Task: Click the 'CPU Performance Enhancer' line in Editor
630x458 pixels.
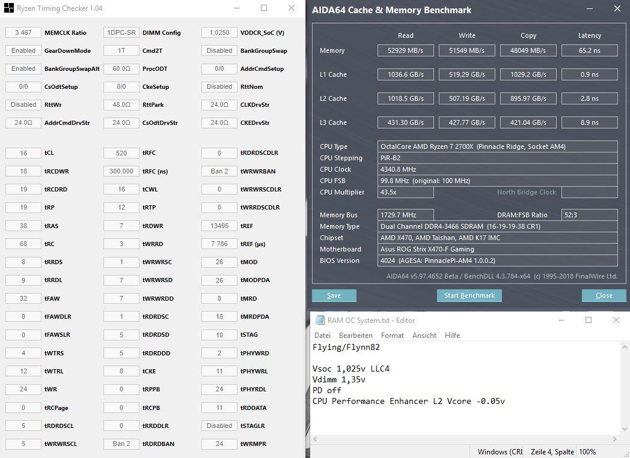Action: [x=409, y=401]
